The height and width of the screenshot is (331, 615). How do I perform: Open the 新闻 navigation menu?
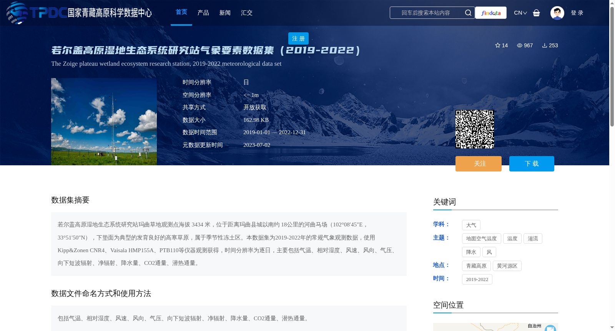coord(225,13)
